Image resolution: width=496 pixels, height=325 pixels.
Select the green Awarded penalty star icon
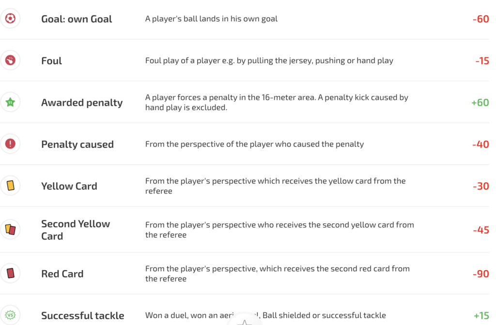click(10, 102)
